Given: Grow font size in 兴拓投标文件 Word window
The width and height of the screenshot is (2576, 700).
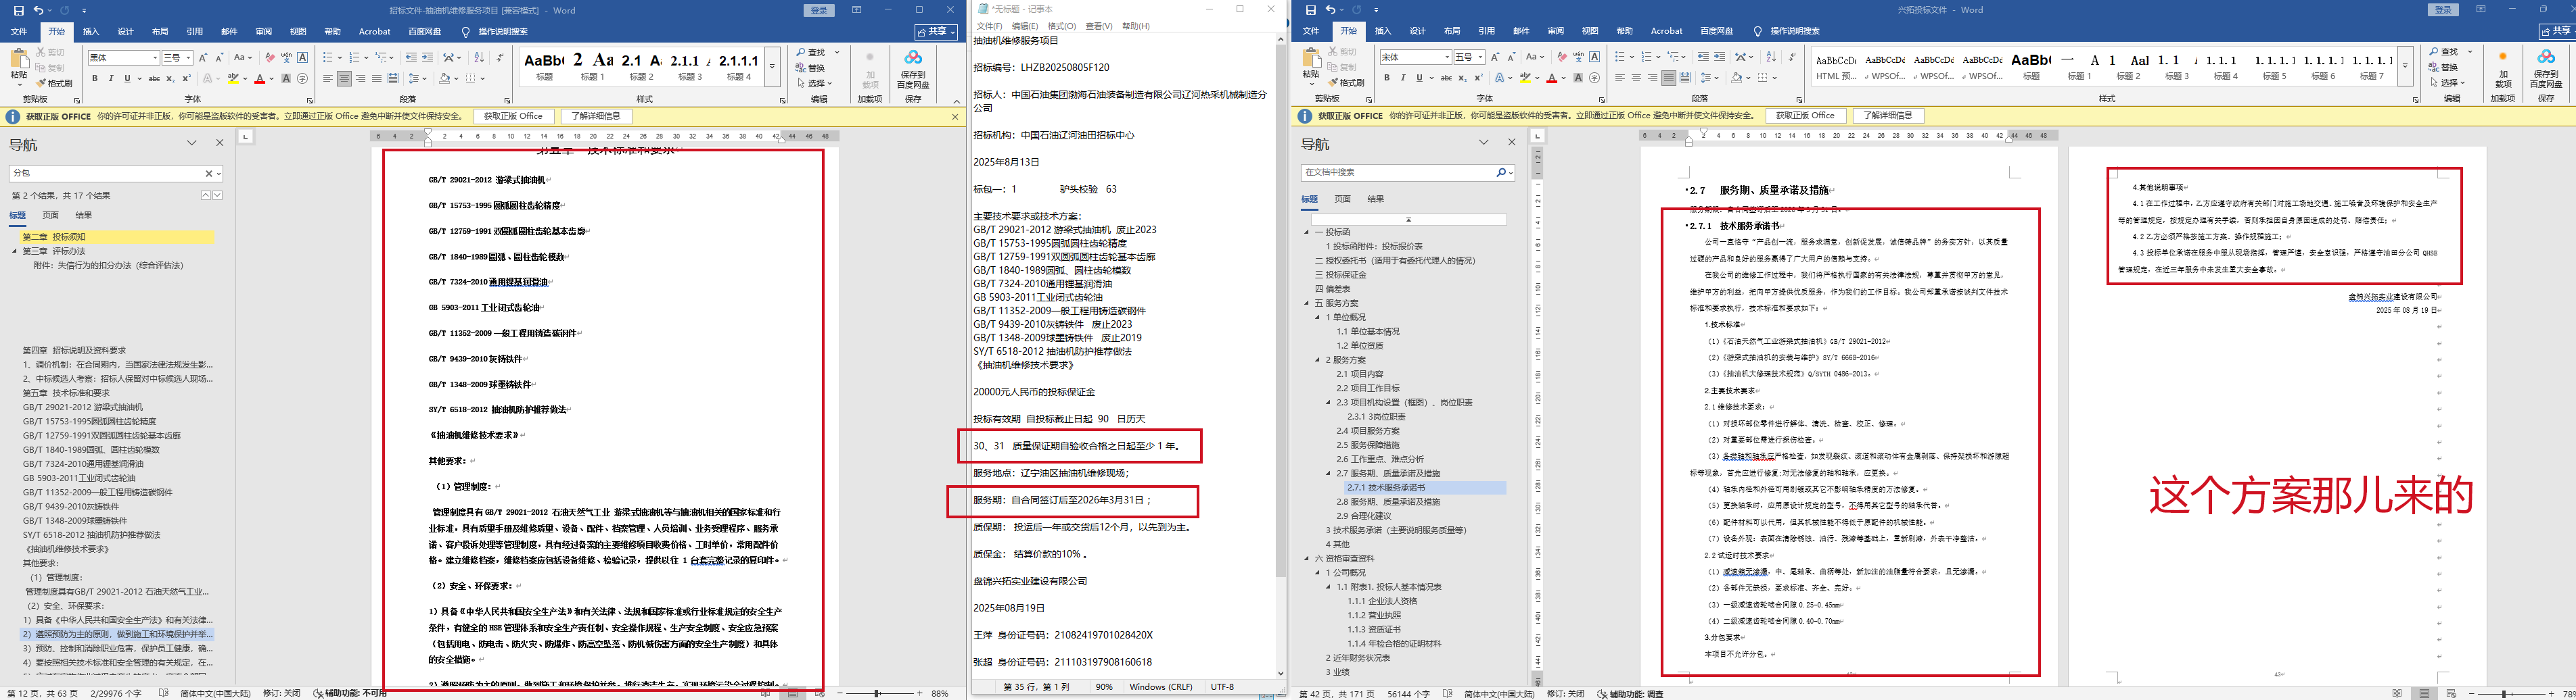Looking at the screenshot, I should [1495, 57].
